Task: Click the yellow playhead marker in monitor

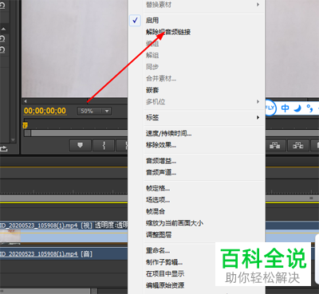Action: 26,125
